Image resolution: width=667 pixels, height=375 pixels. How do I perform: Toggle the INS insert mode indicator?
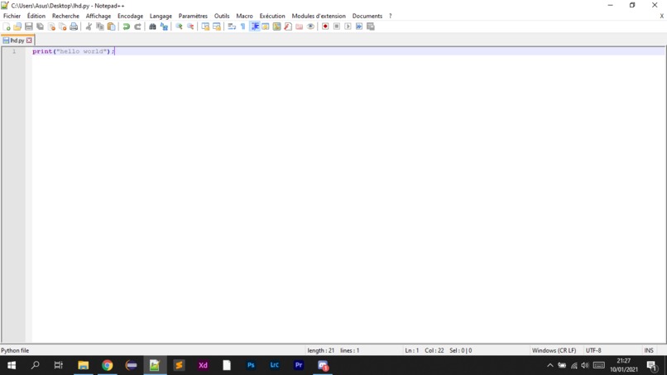click(x=649, y=350)
